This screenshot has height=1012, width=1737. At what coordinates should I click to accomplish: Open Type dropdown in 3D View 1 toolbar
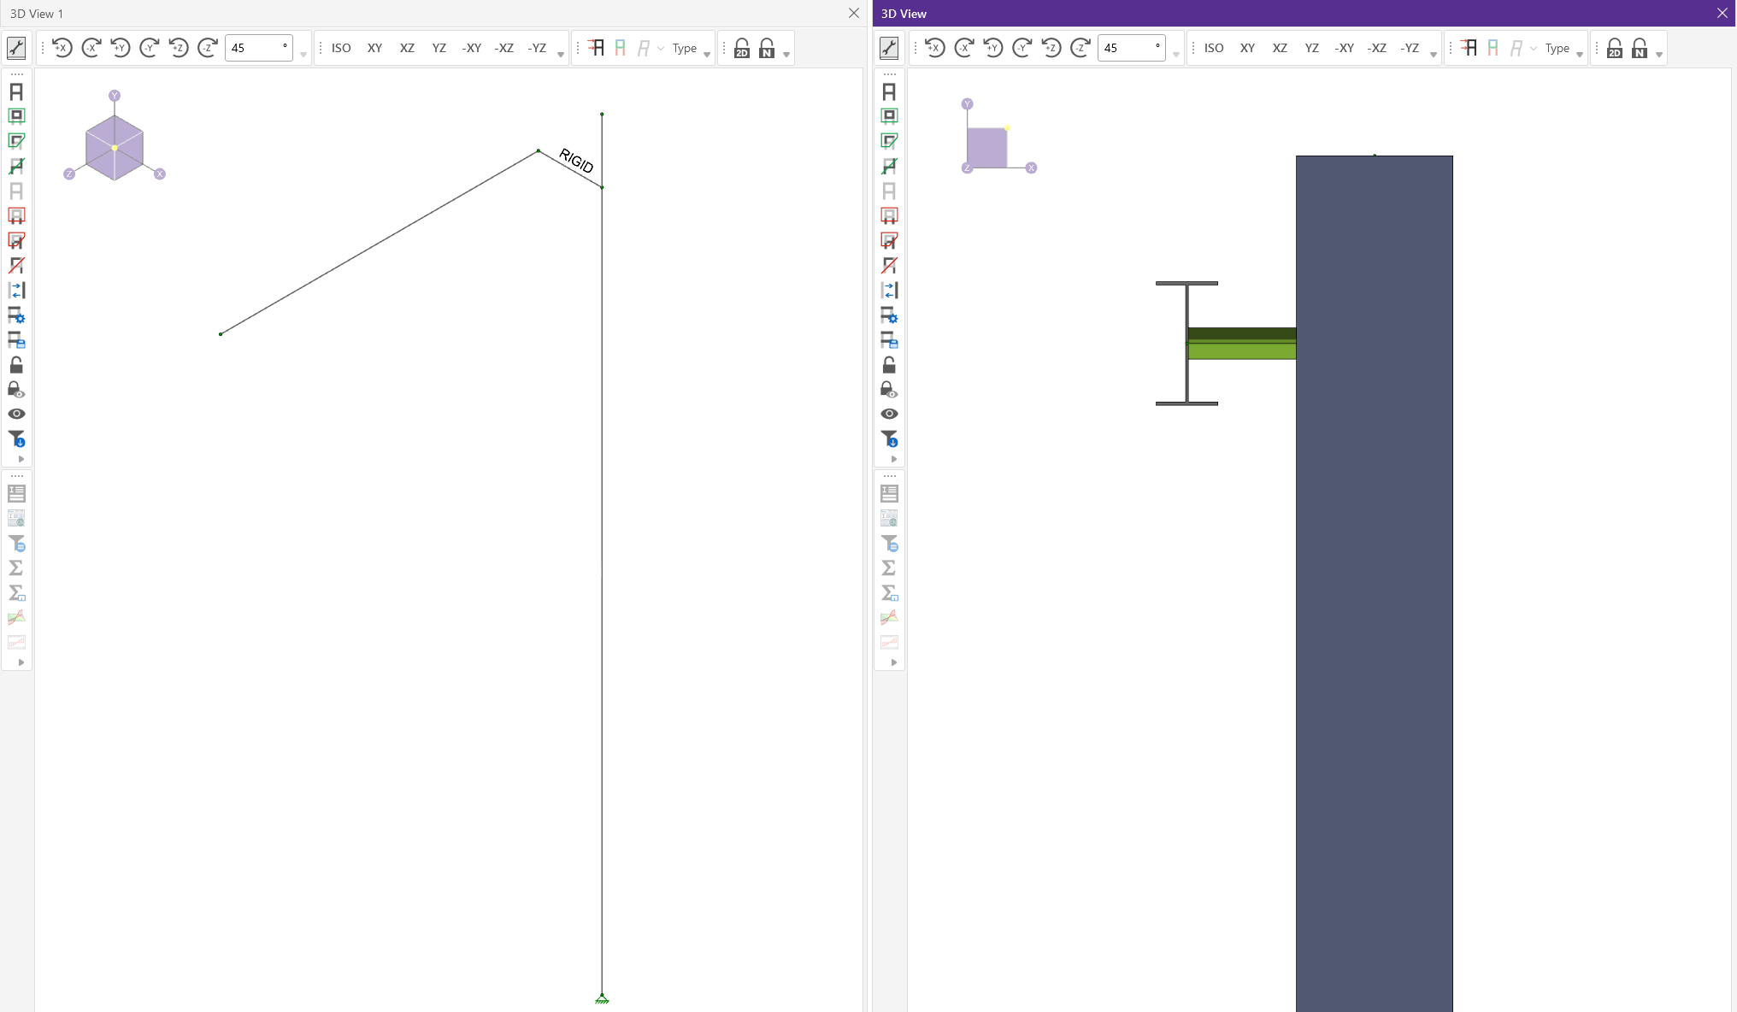click(x=685, y=48)
